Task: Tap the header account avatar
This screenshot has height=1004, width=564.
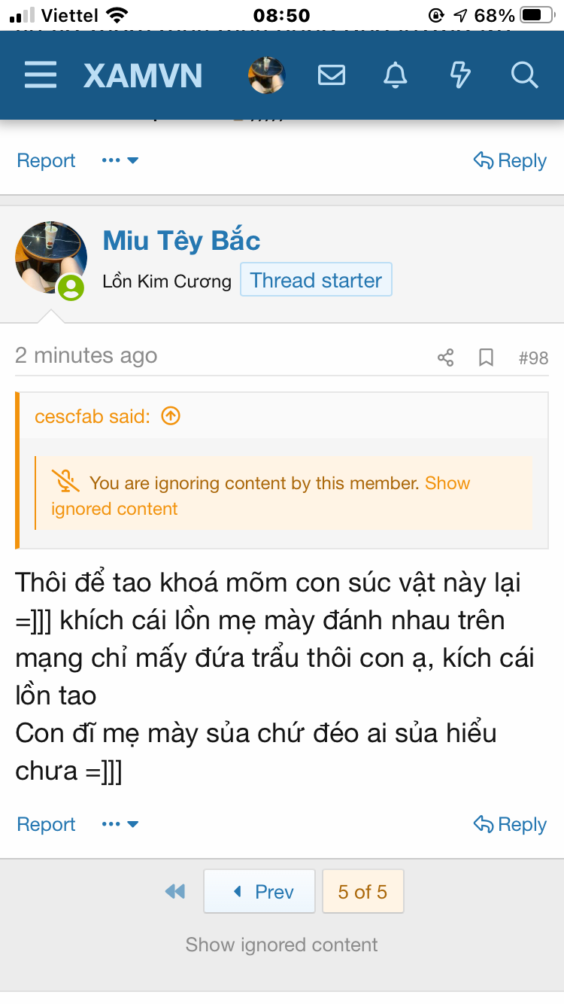Action: click(267, 75)
